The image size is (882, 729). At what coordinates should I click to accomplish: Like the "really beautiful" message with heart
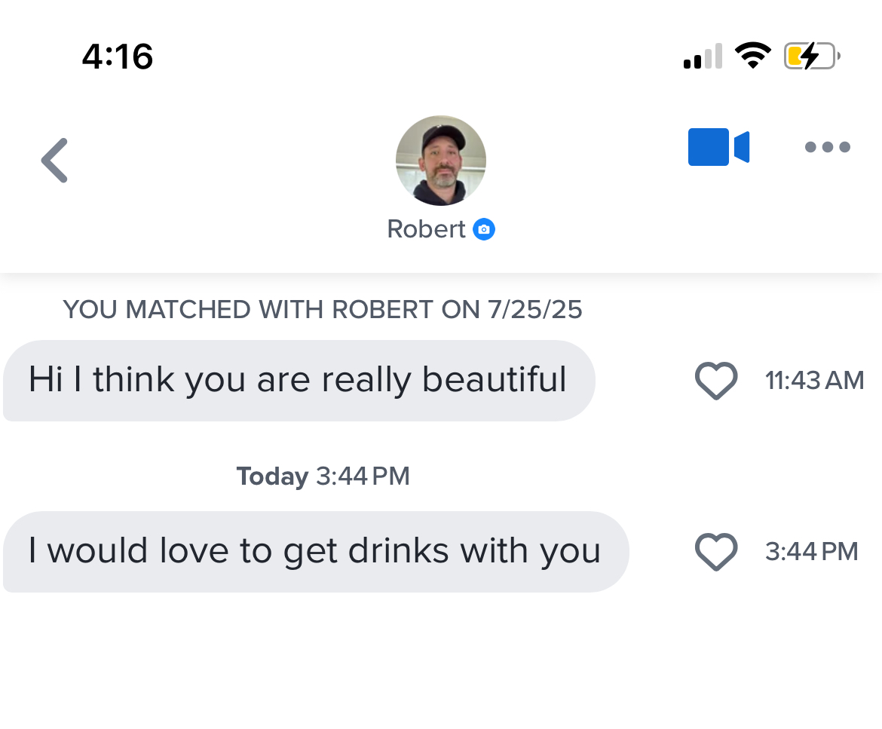(716, 381)
